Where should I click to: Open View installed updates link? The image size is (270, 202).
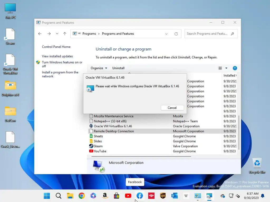click(x=57, y=56)
